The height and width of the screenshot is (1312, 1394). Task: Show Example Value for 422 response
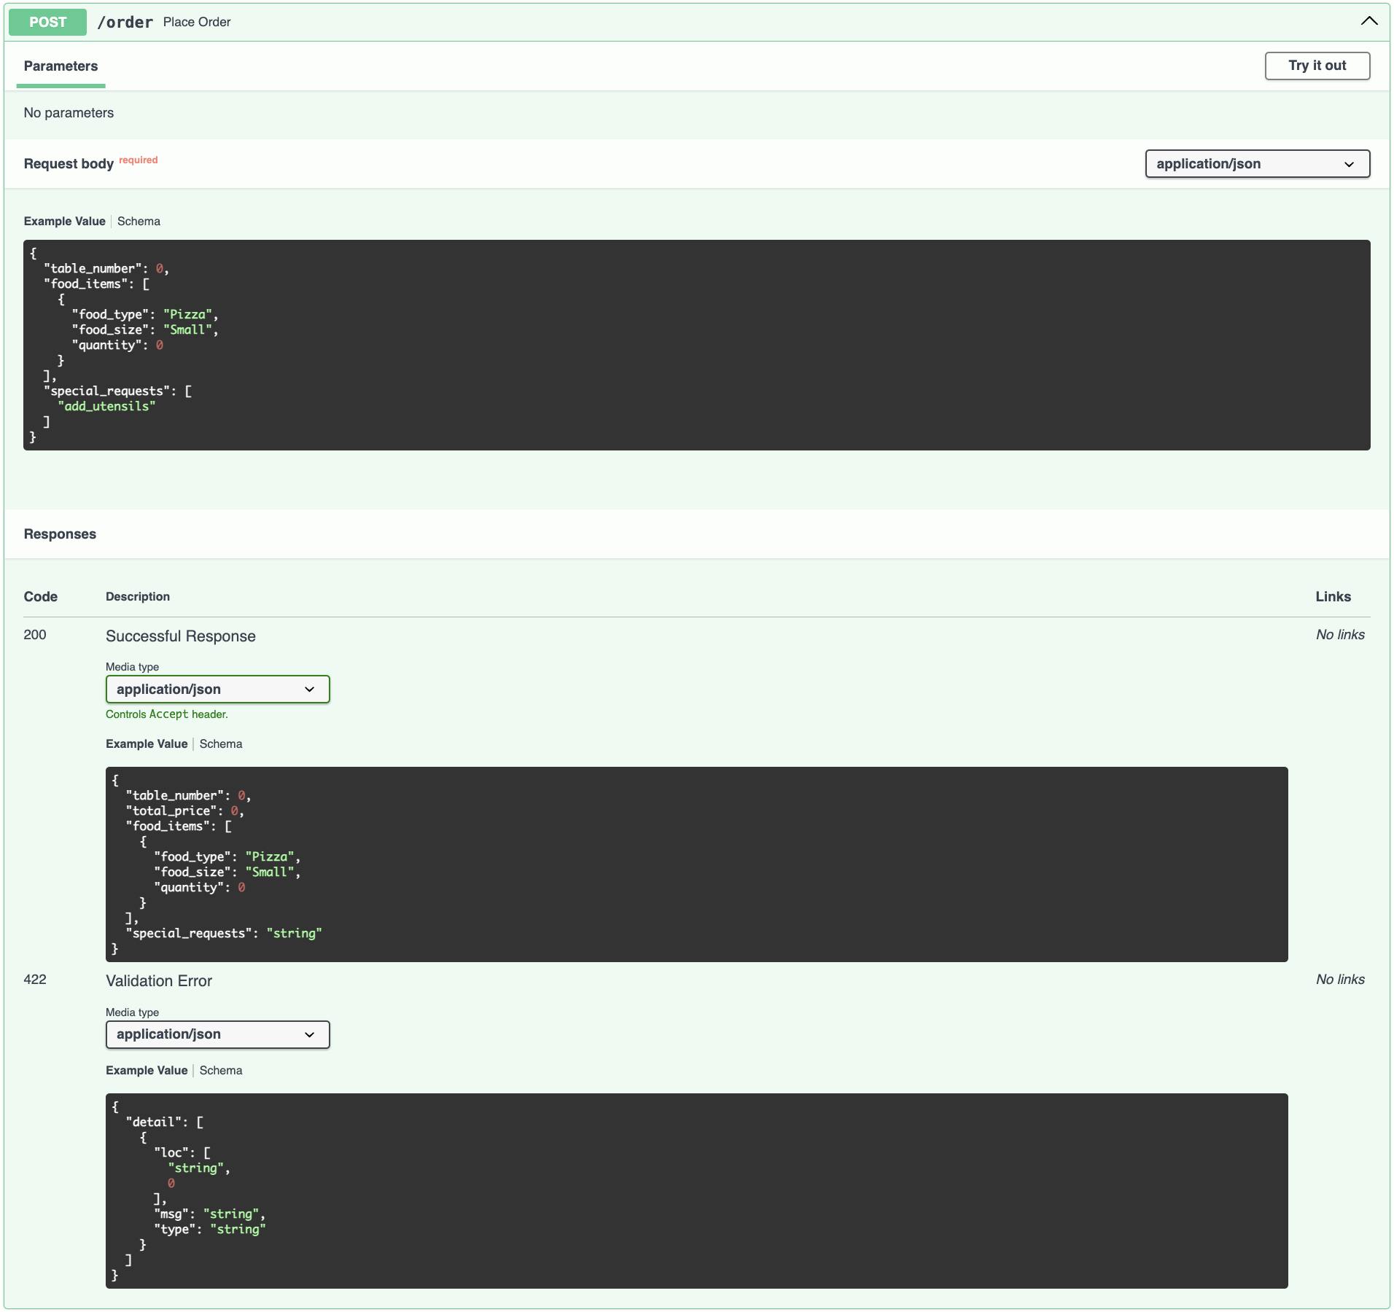point(147,1071)
